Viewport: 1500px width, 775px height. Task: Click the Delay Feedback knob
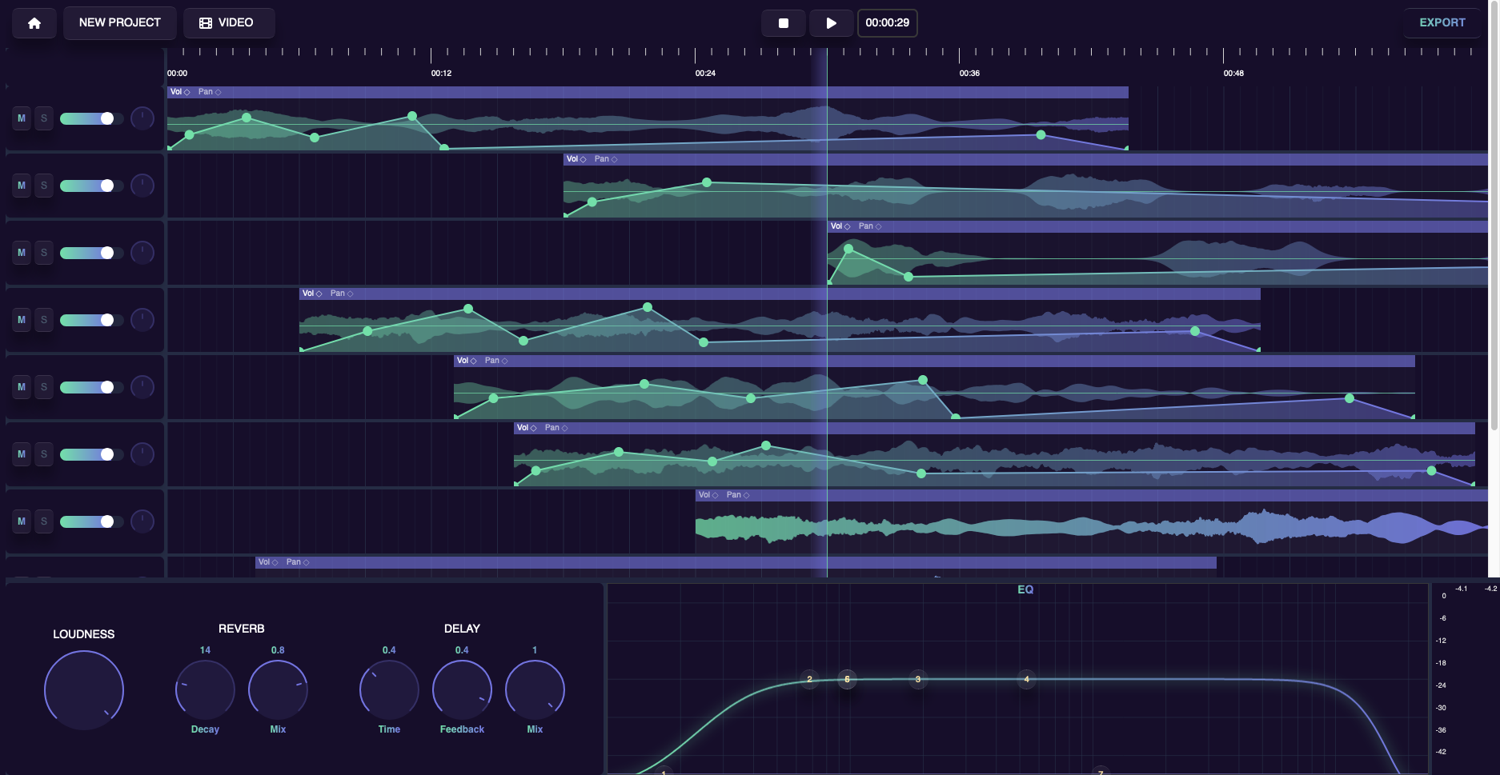click(x=462, y=689)
